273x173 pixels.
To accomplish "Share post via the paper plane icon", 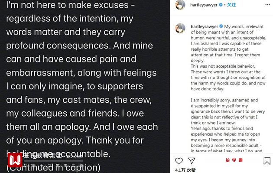I will pyautogui.click(x=192, y=161).
